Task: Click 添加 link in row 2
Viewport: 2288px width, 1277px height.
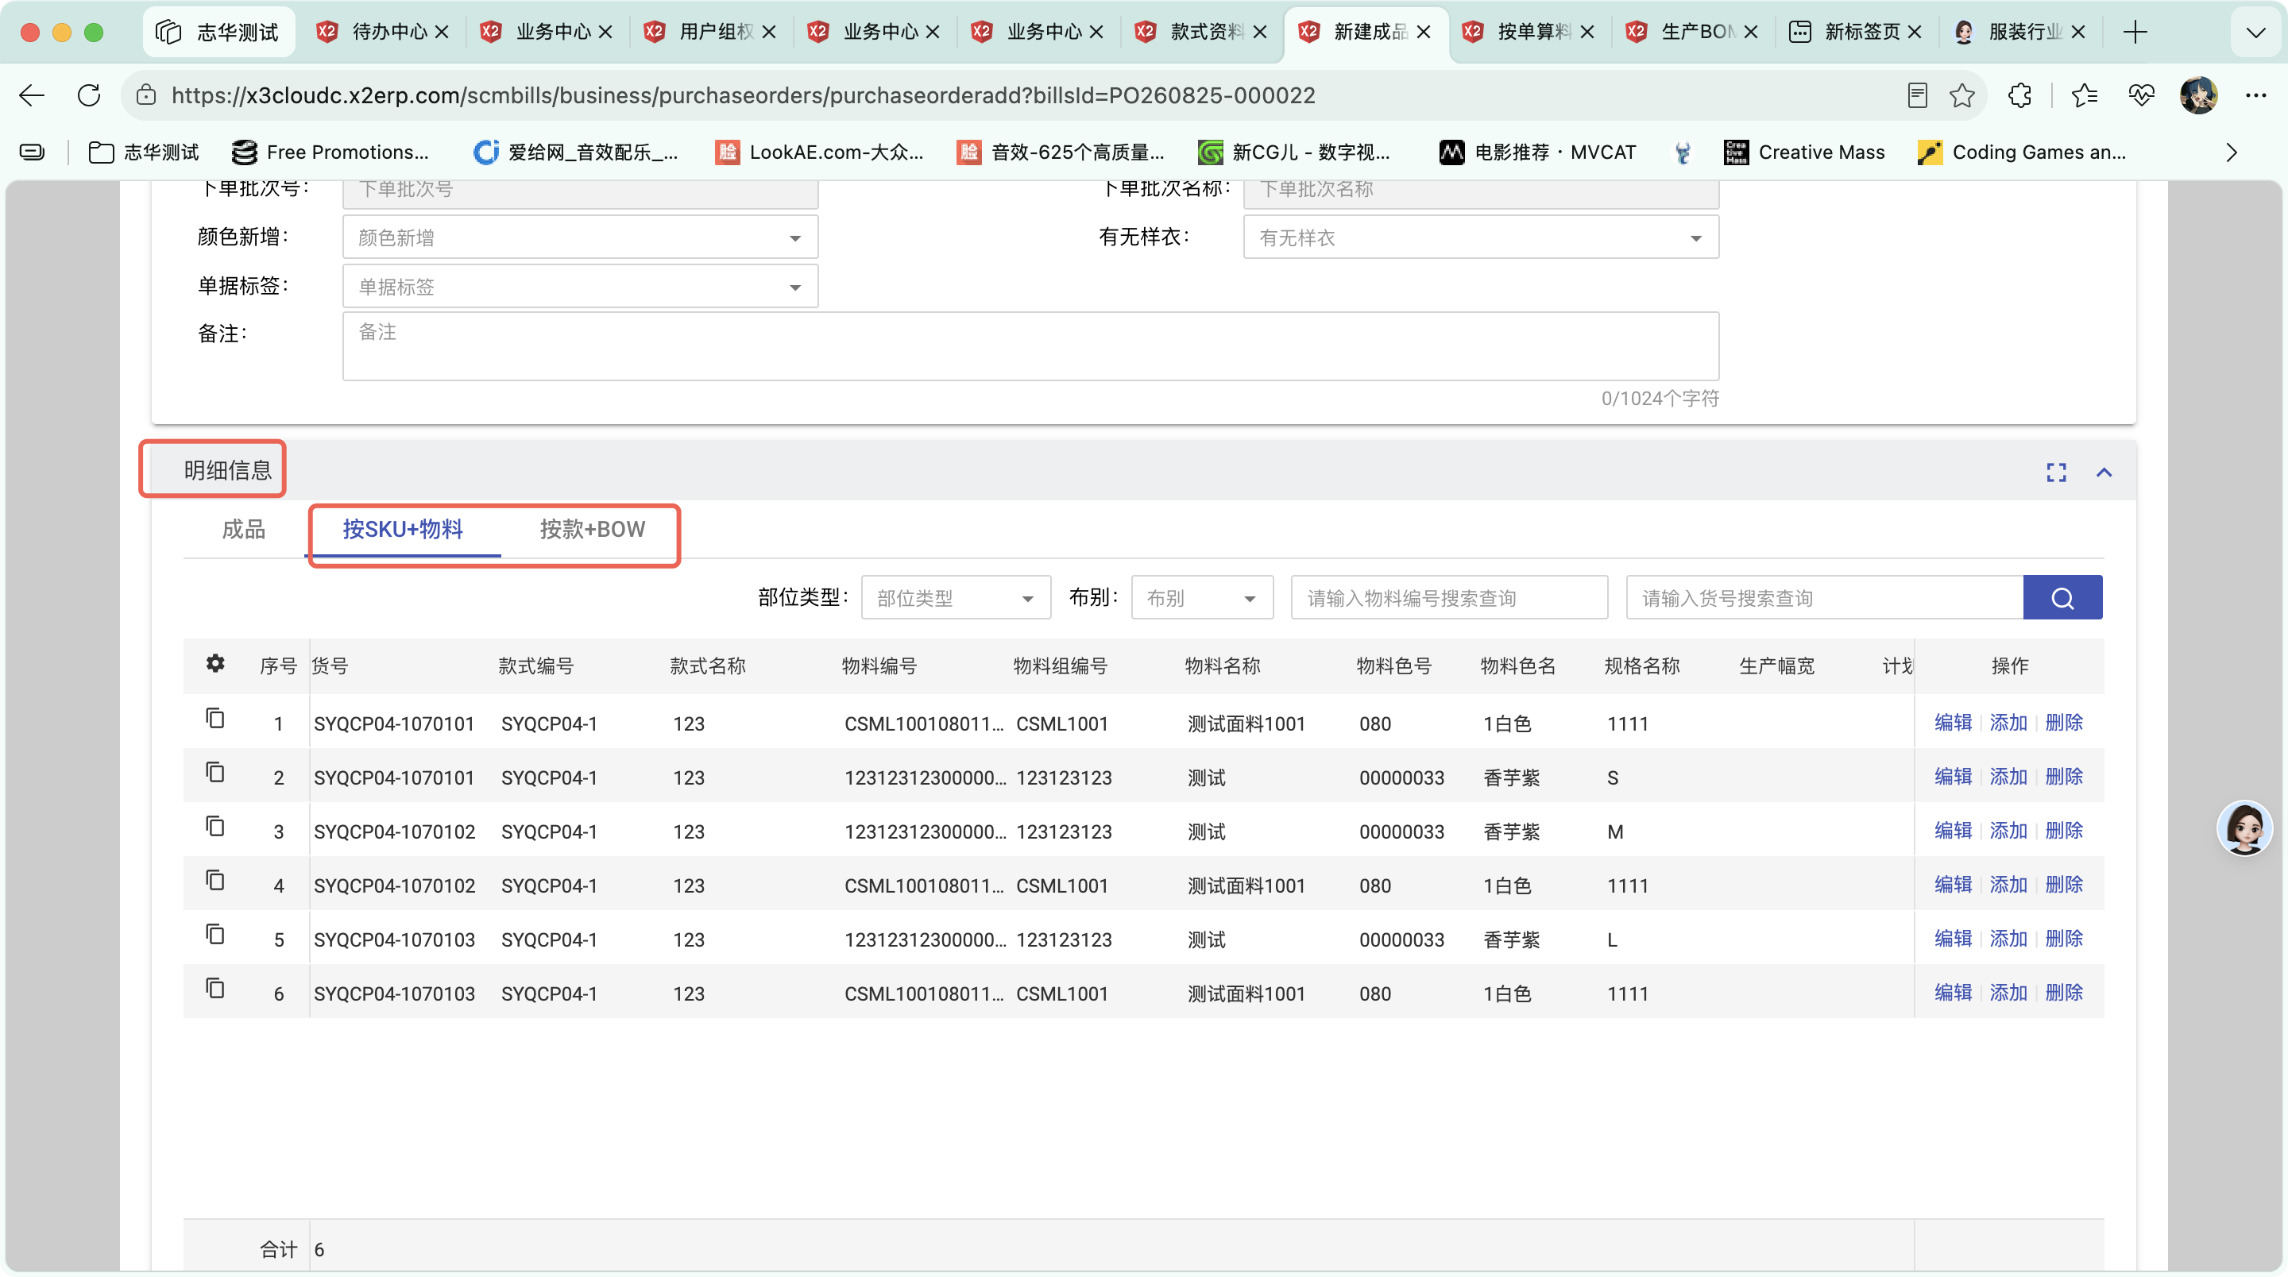Action: (x=2008, y=776)
